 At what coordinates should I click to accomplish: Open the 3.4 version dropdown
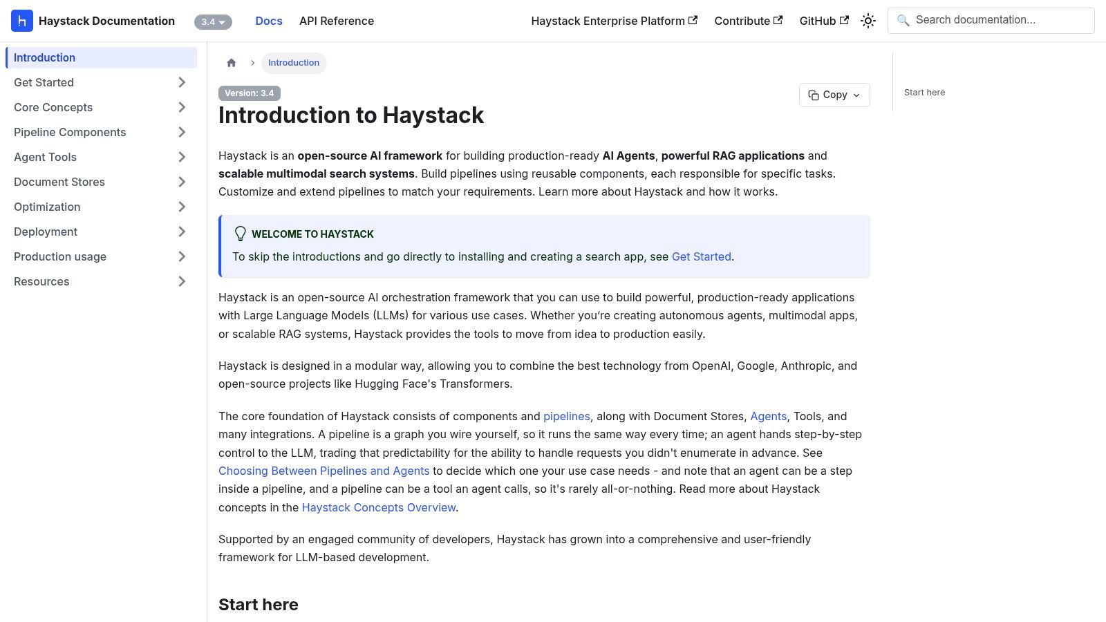point(213,22)
